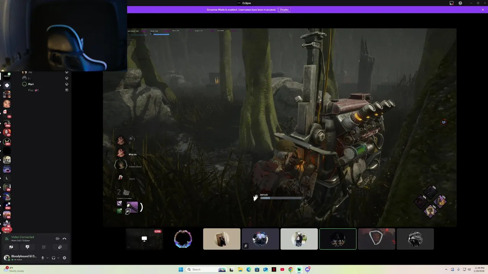Disconnect from the voice call
The height and width of the screenshot is (274, 488).
tap(64, 239)
